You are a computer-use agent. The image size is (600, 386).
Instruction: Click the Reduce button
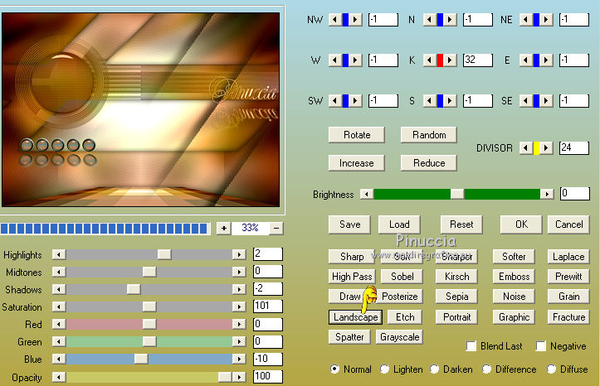[x=429, y=163]
